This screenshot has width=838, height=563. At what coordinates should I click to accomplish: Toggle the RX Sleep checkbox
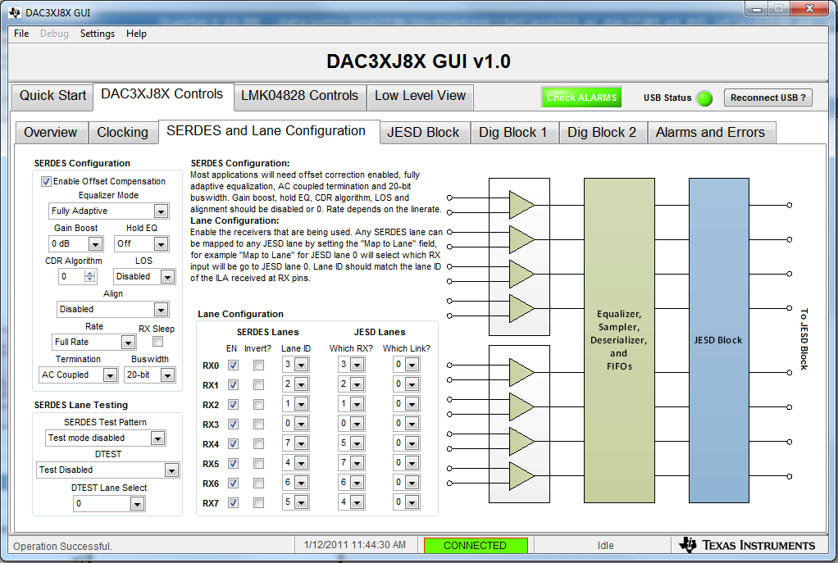tap(157, 342)
